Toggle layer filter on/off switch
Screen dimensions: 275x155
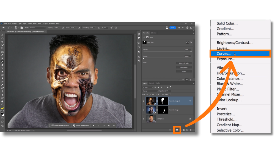pyautogui.click(x=170, y=87)
